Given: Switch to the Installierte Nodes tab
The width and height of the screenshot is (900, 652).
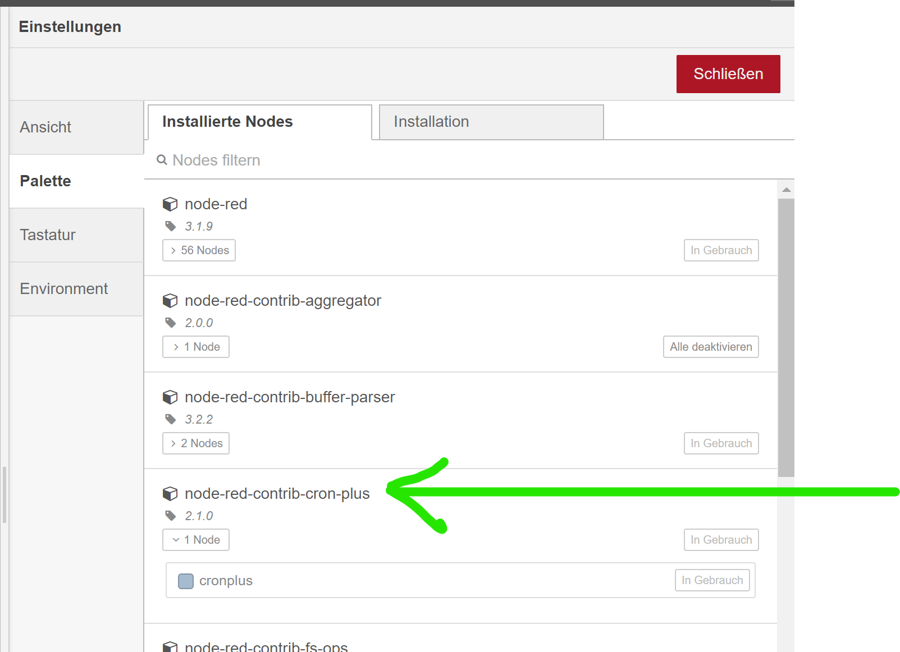Looking at the screenshot, I should pos(260,122).
